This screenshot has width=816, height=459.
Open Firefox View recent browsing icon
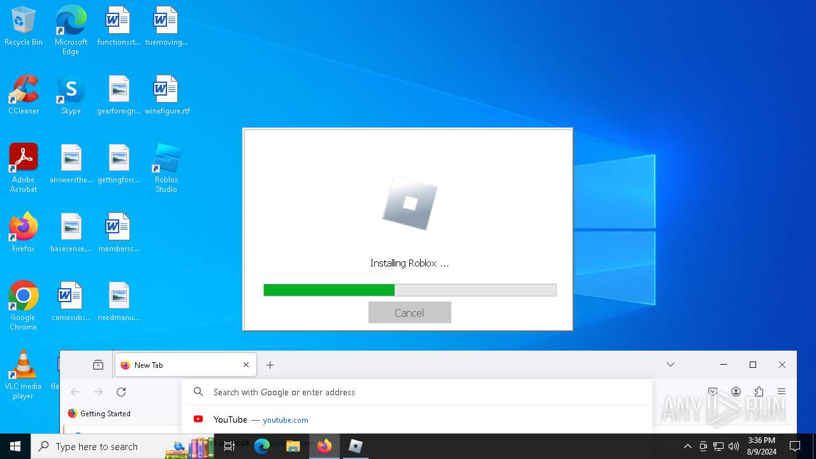coord(98,365)
